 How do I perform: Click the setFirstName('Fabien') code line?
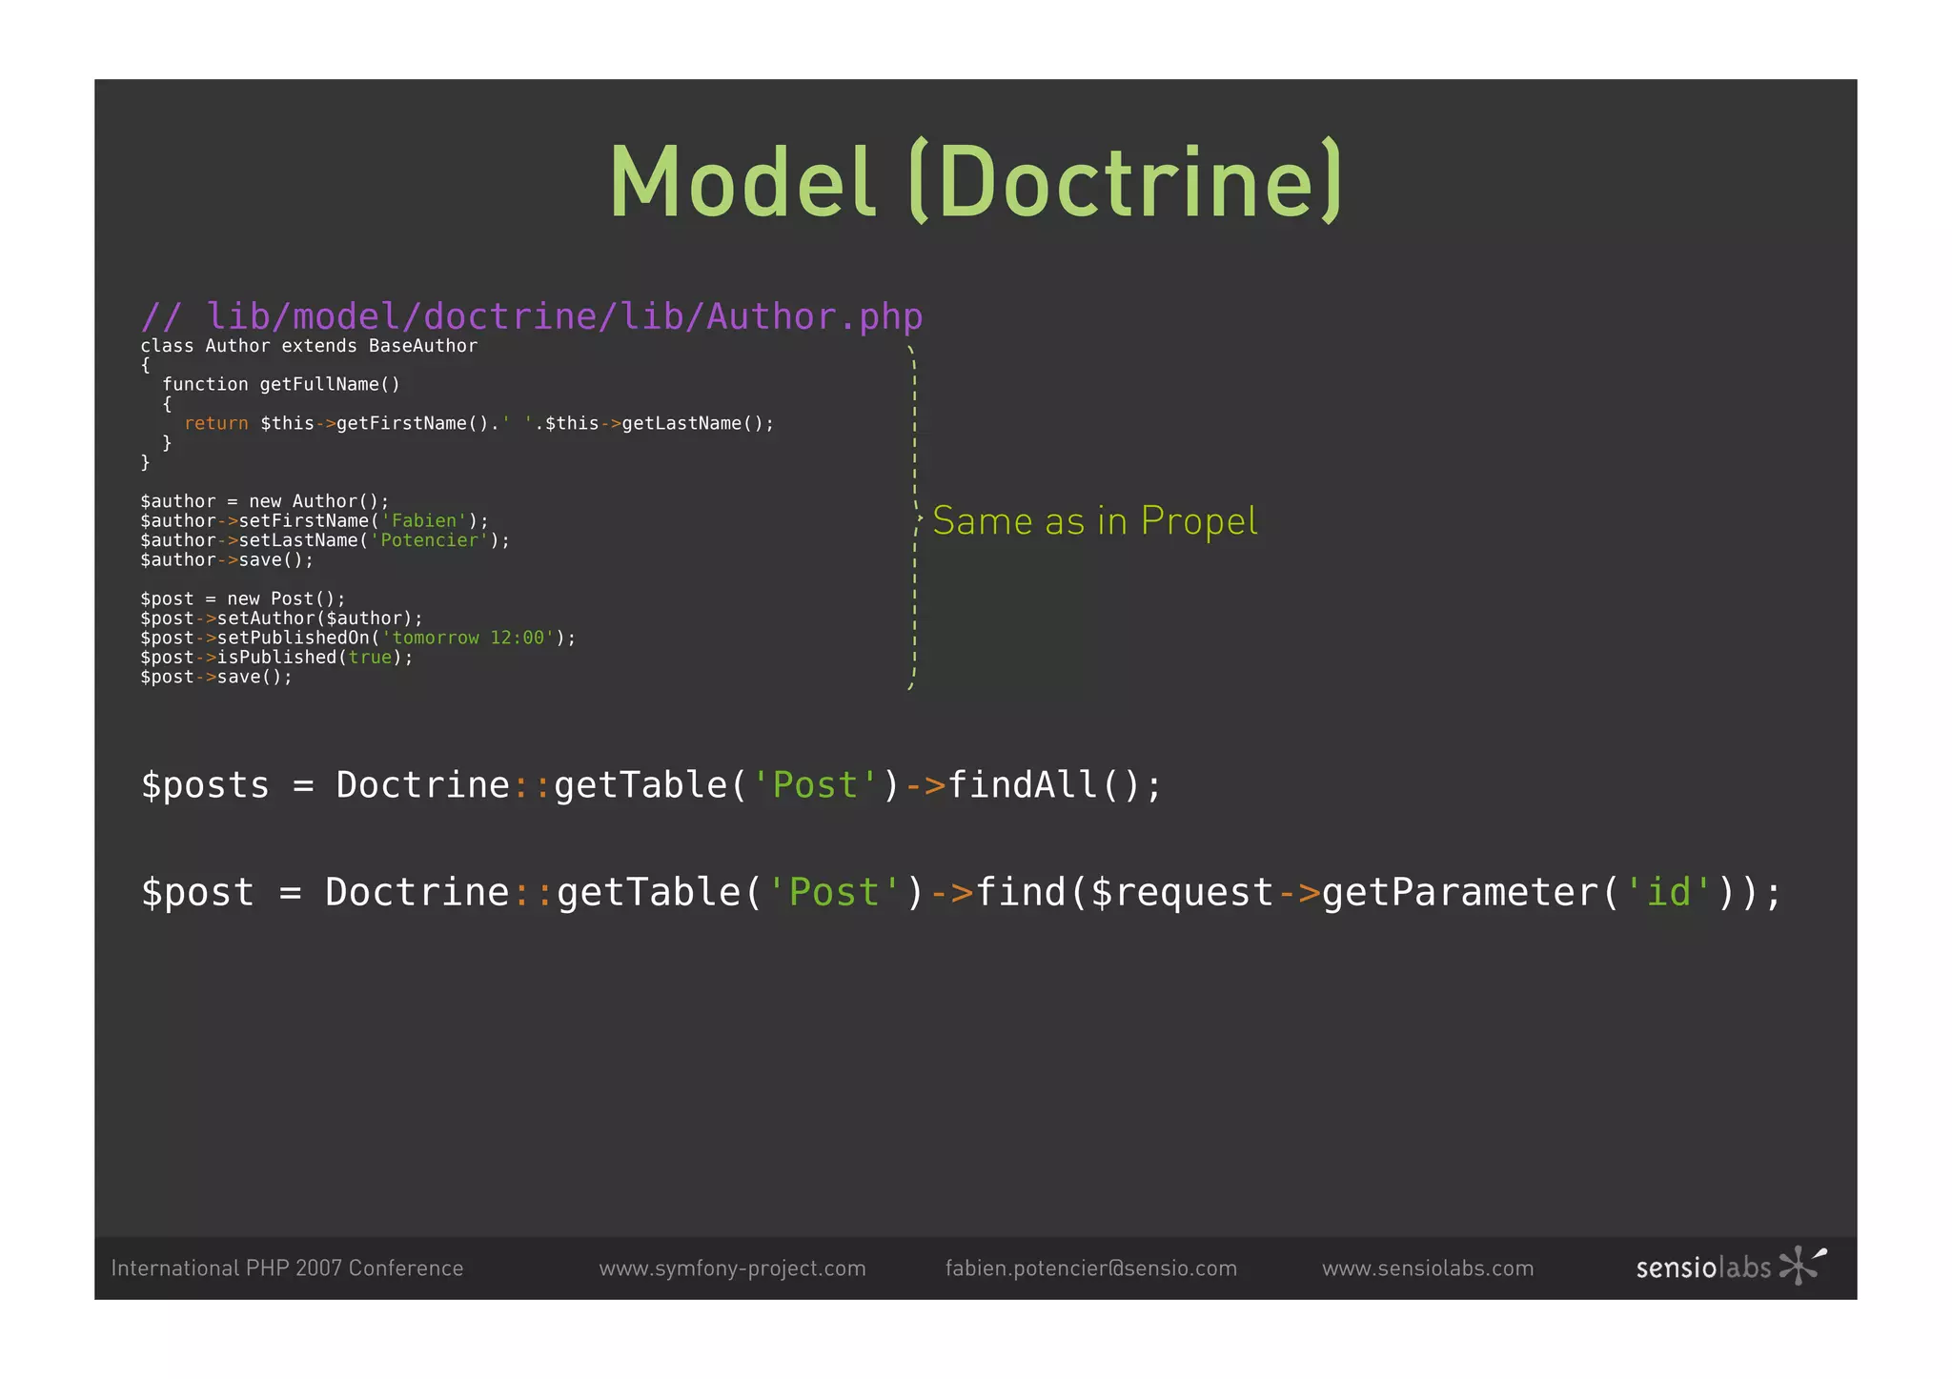315,521
